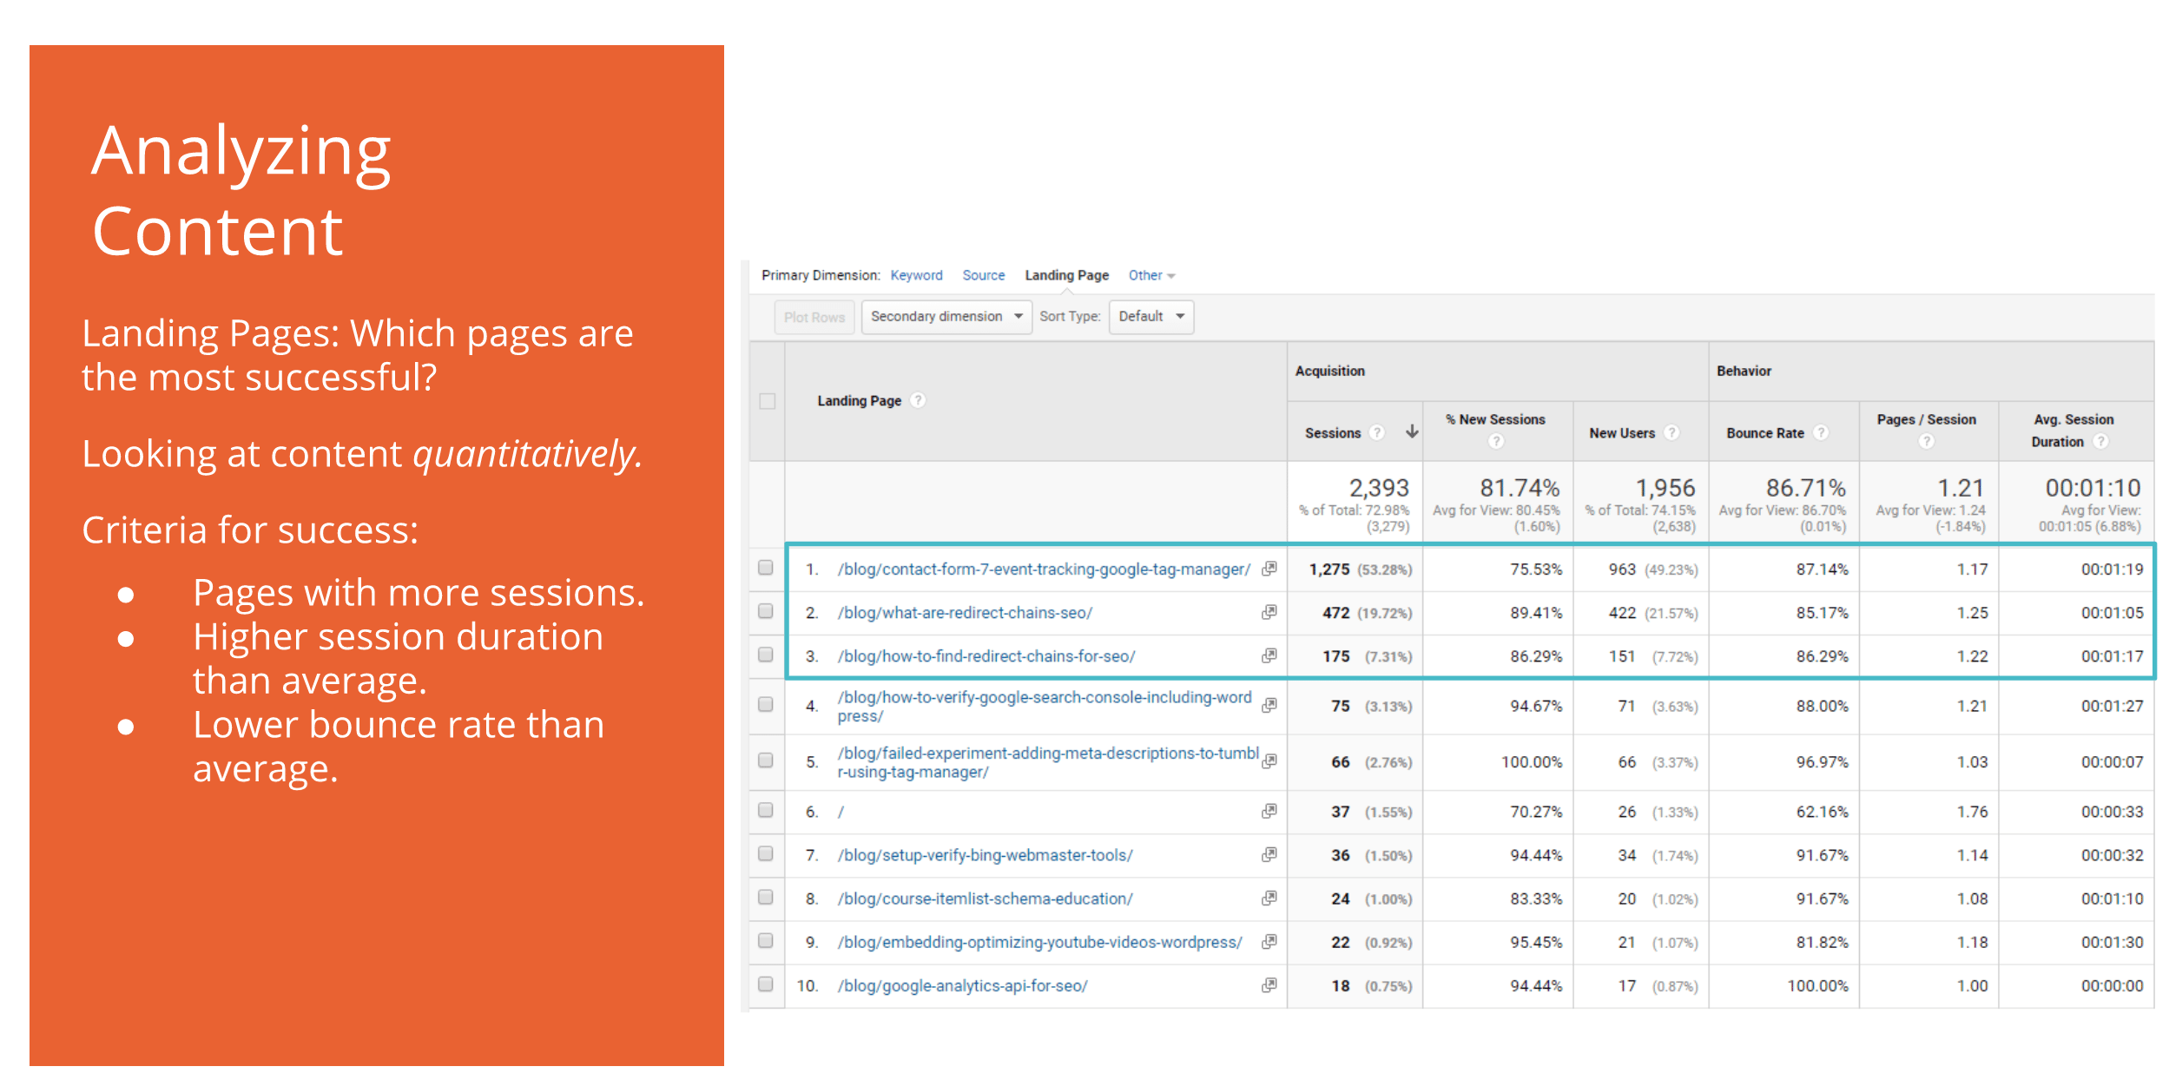Open /blog/embedding-optimizing-youtube-videos-wordpress/ page link

click(x=1039, y=942)
